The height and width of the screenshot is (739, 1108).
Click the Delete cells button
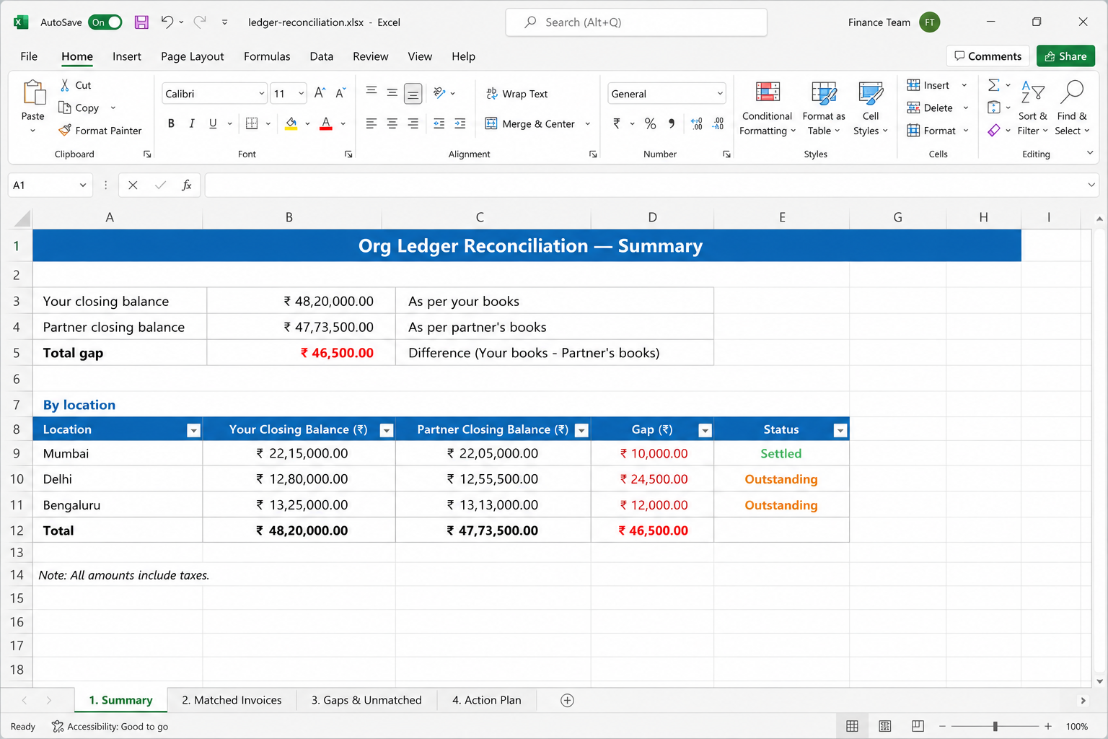(x=931, y=108)
